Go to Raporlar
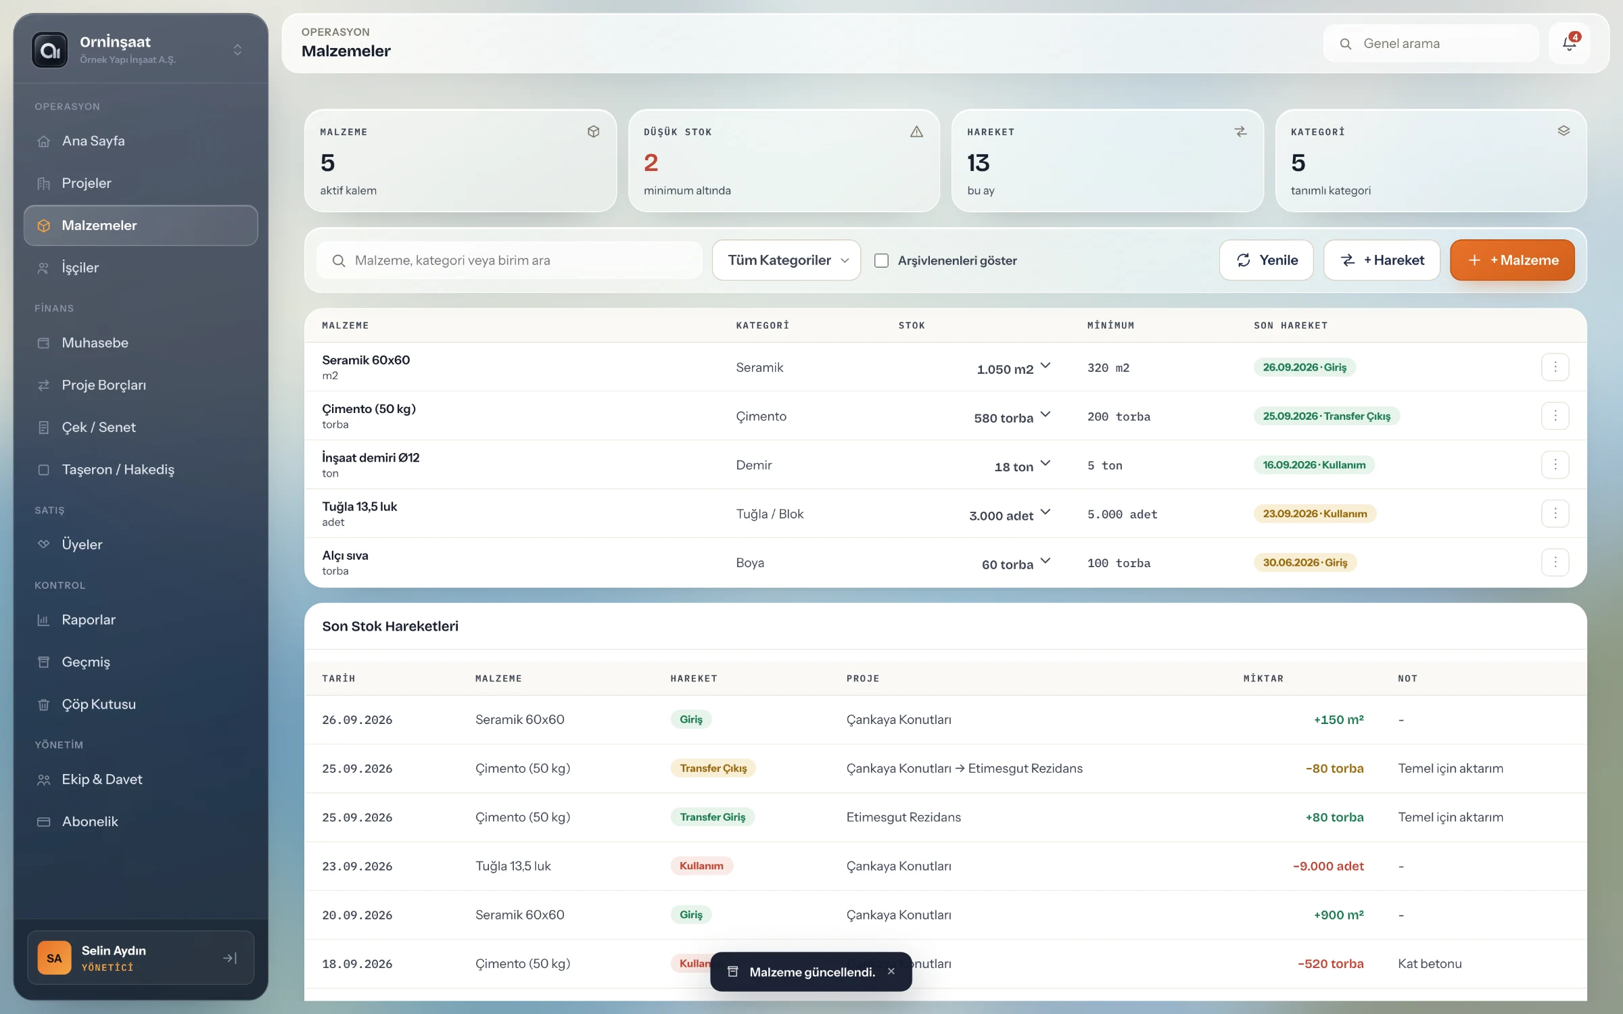Viewport: 1623px width, 1014px height. pos(141,620)
